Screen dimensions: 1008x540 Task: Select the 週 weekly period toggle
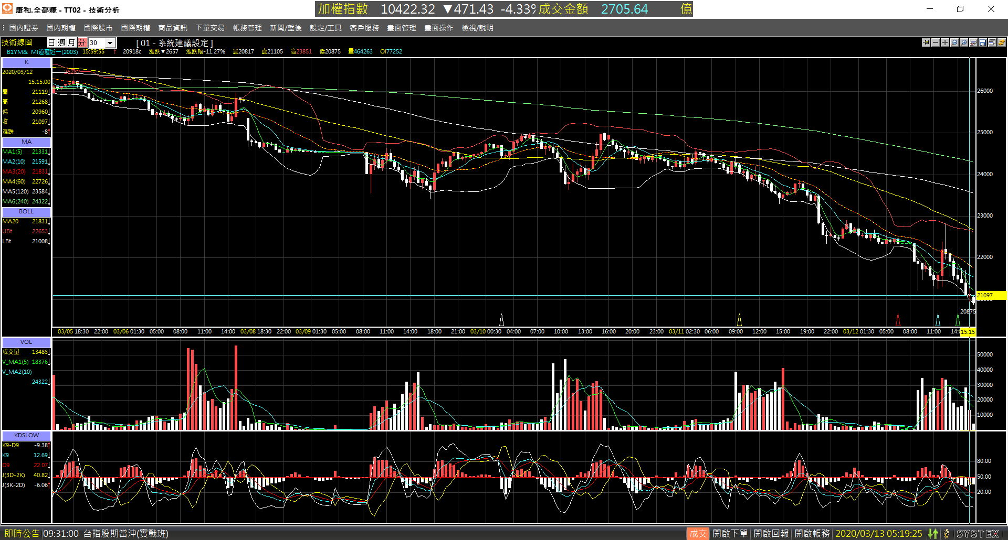tap(62, 42)
